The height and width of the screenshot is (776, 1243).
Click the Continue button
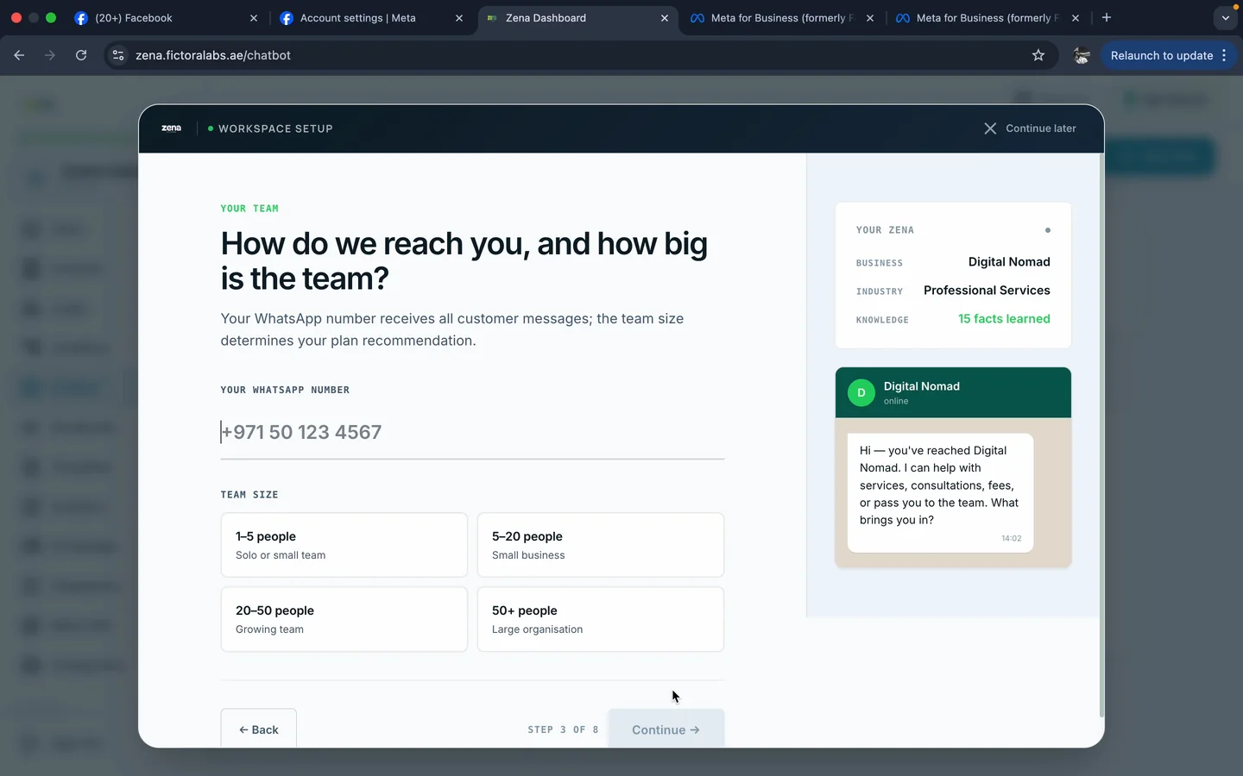coord(666,729)
